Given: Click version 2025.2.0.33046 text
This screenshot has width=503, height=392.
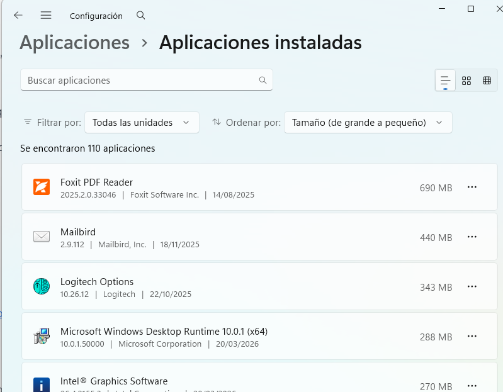Looking at the screenshot, I should 88,195.
